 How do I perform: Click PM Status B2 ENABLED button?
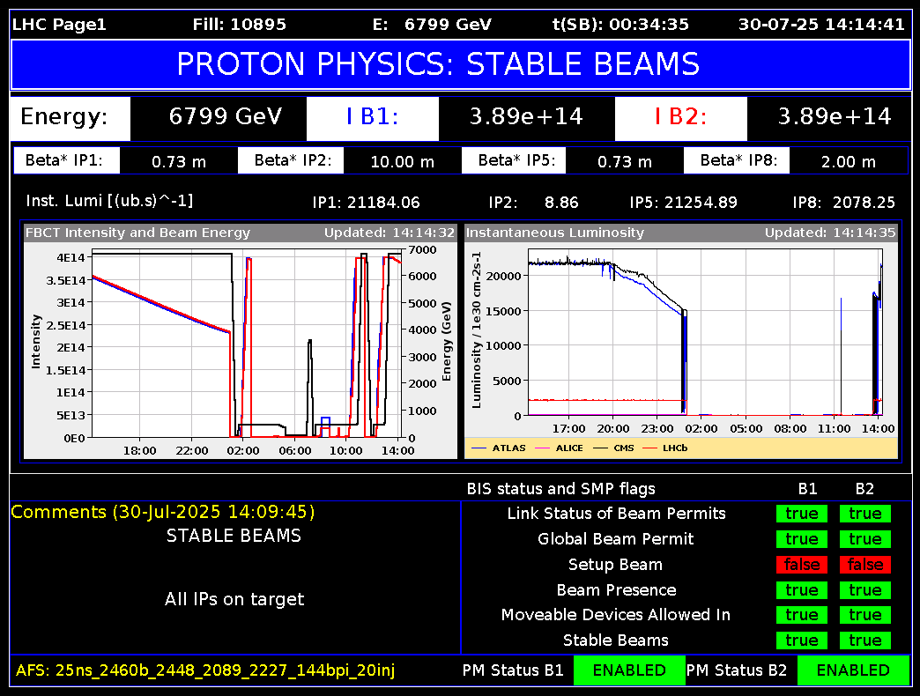click(853, 670)
